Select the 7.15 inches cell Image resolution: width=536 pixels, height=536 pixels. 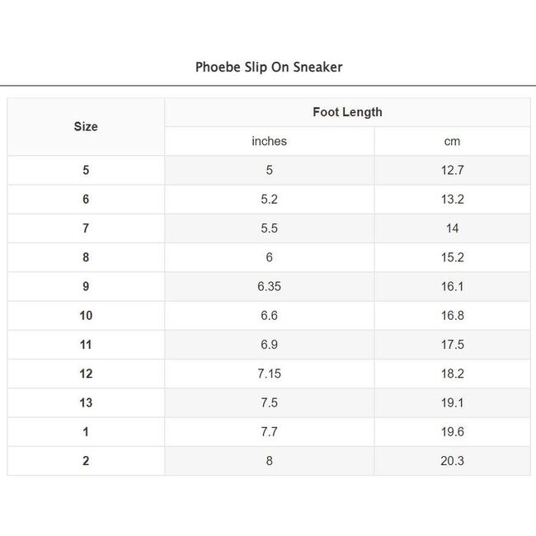(269, 374)
